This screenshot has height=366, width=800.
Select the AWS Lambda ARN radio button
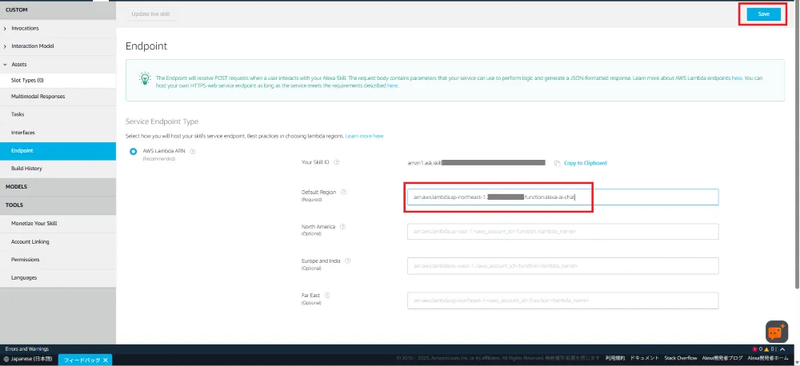point(134,152)
